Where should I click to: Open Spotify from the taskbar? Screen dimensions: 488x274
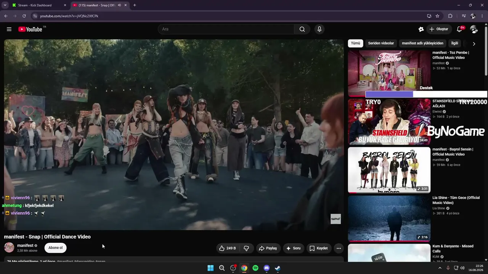click(255, 268)
